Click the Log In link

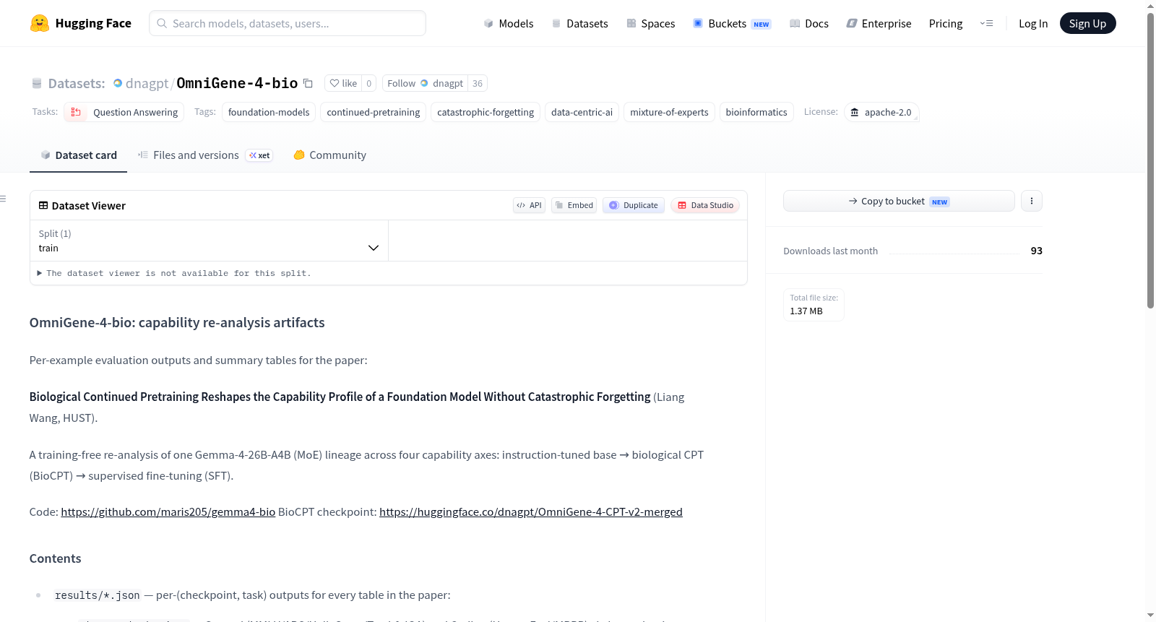(1033, 23)
